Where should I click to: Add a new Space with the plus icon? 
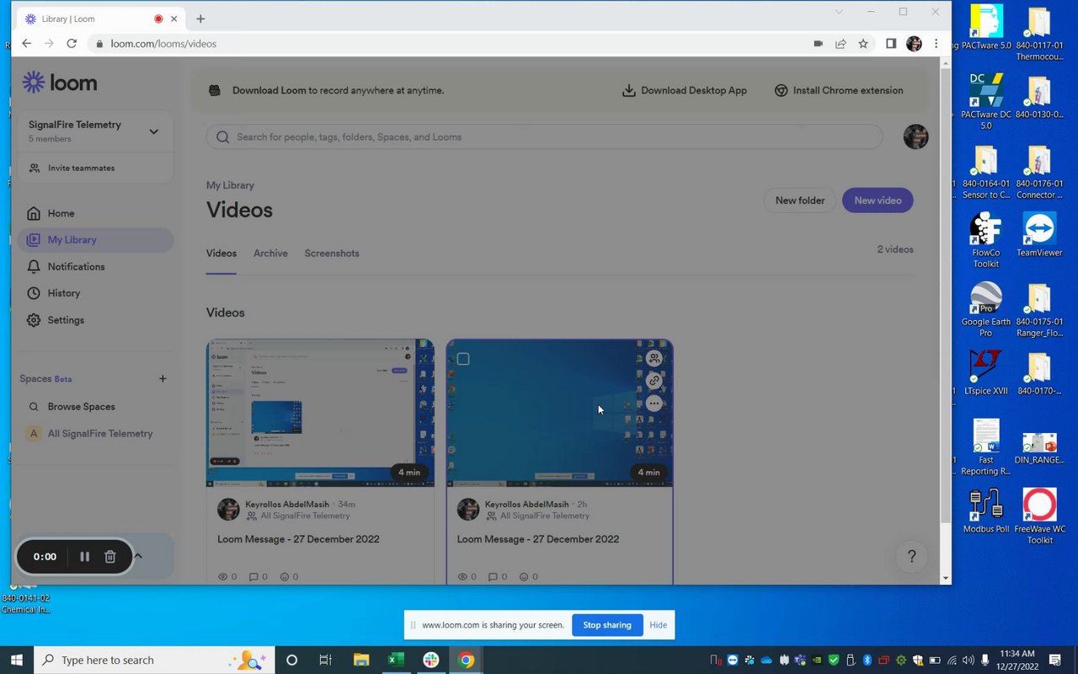click(x=163, y=379)
